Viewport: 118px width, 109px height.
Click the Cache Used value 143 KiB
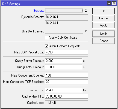tap(66, 103)
